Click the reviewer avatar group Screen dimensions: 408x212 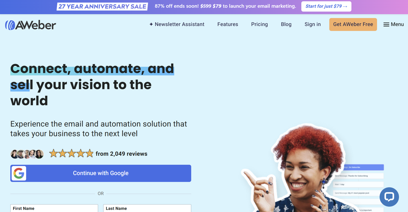pos(27,154)
